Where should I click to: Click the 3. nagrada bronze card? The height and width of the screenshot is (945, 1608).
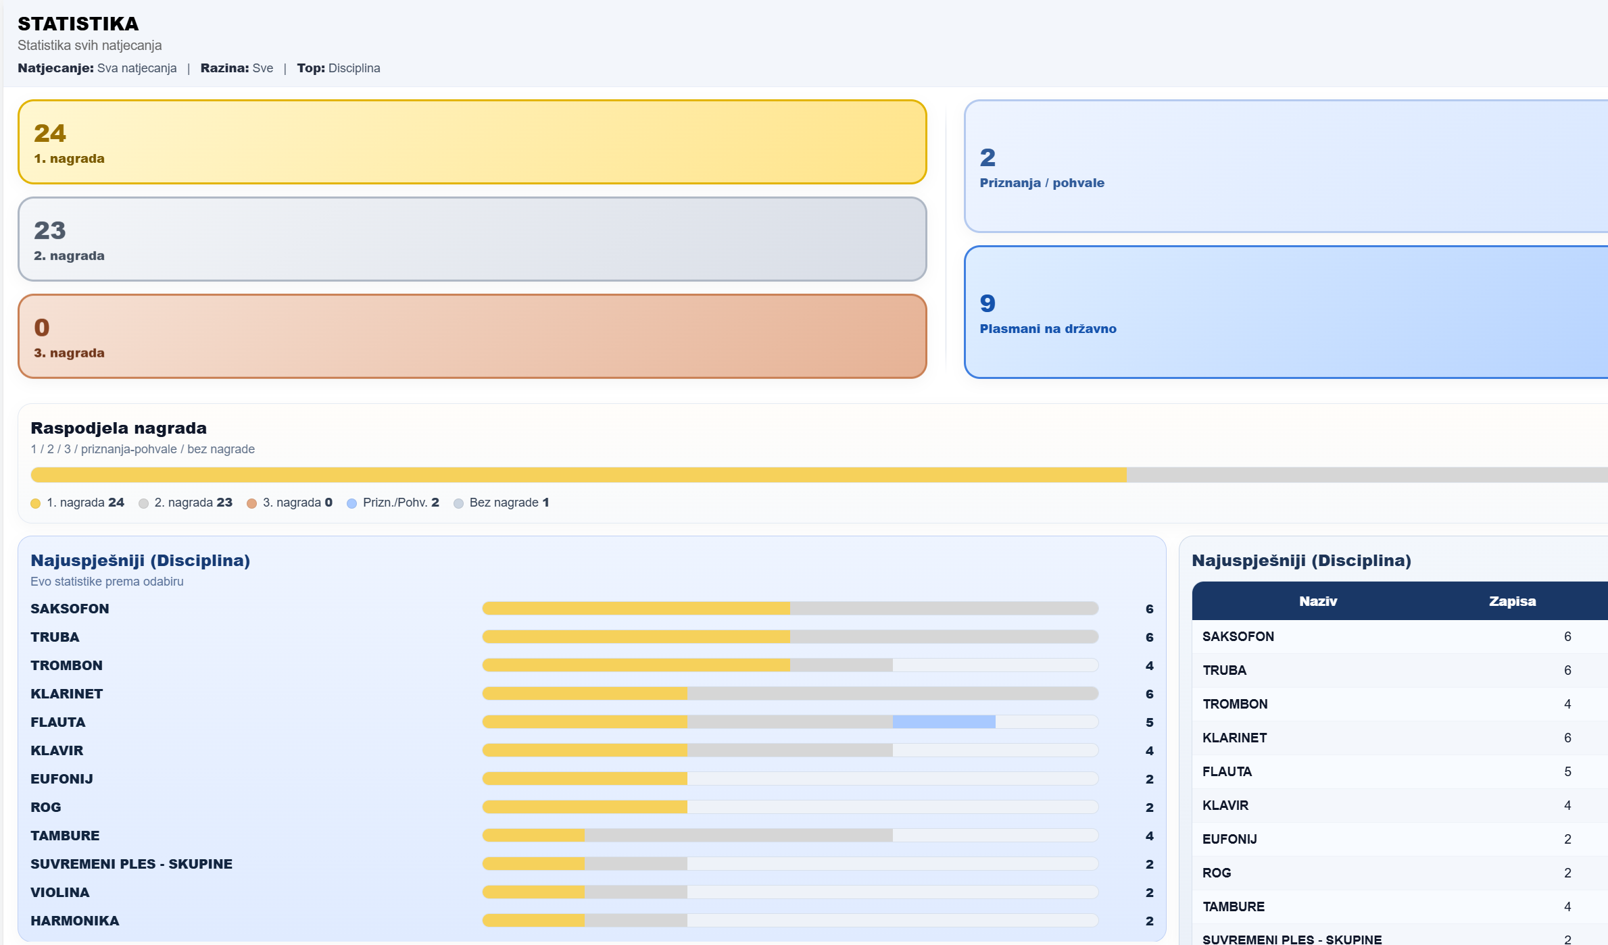point(472,336)
